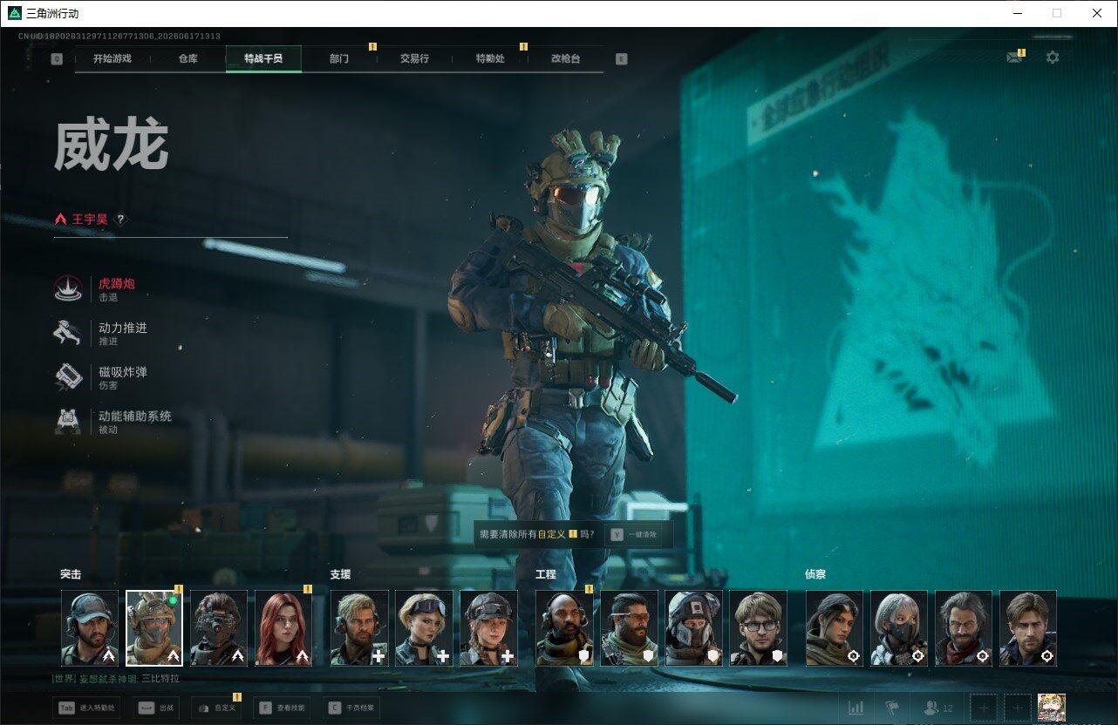Click the Q key hint left of the tabs

tap(57, 59)
